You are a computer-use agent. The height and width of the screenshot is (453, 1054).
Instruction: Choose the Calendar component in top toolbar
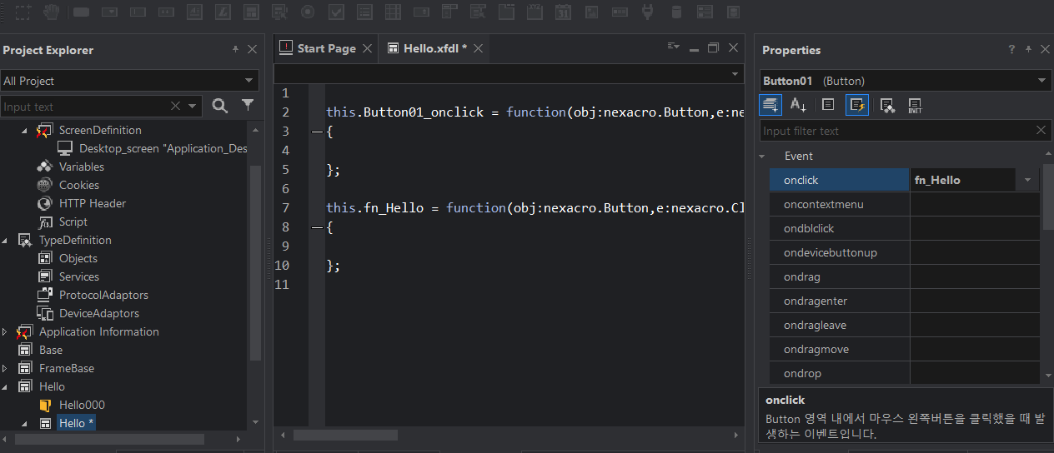pyautogui.click(x=564, y=12)
